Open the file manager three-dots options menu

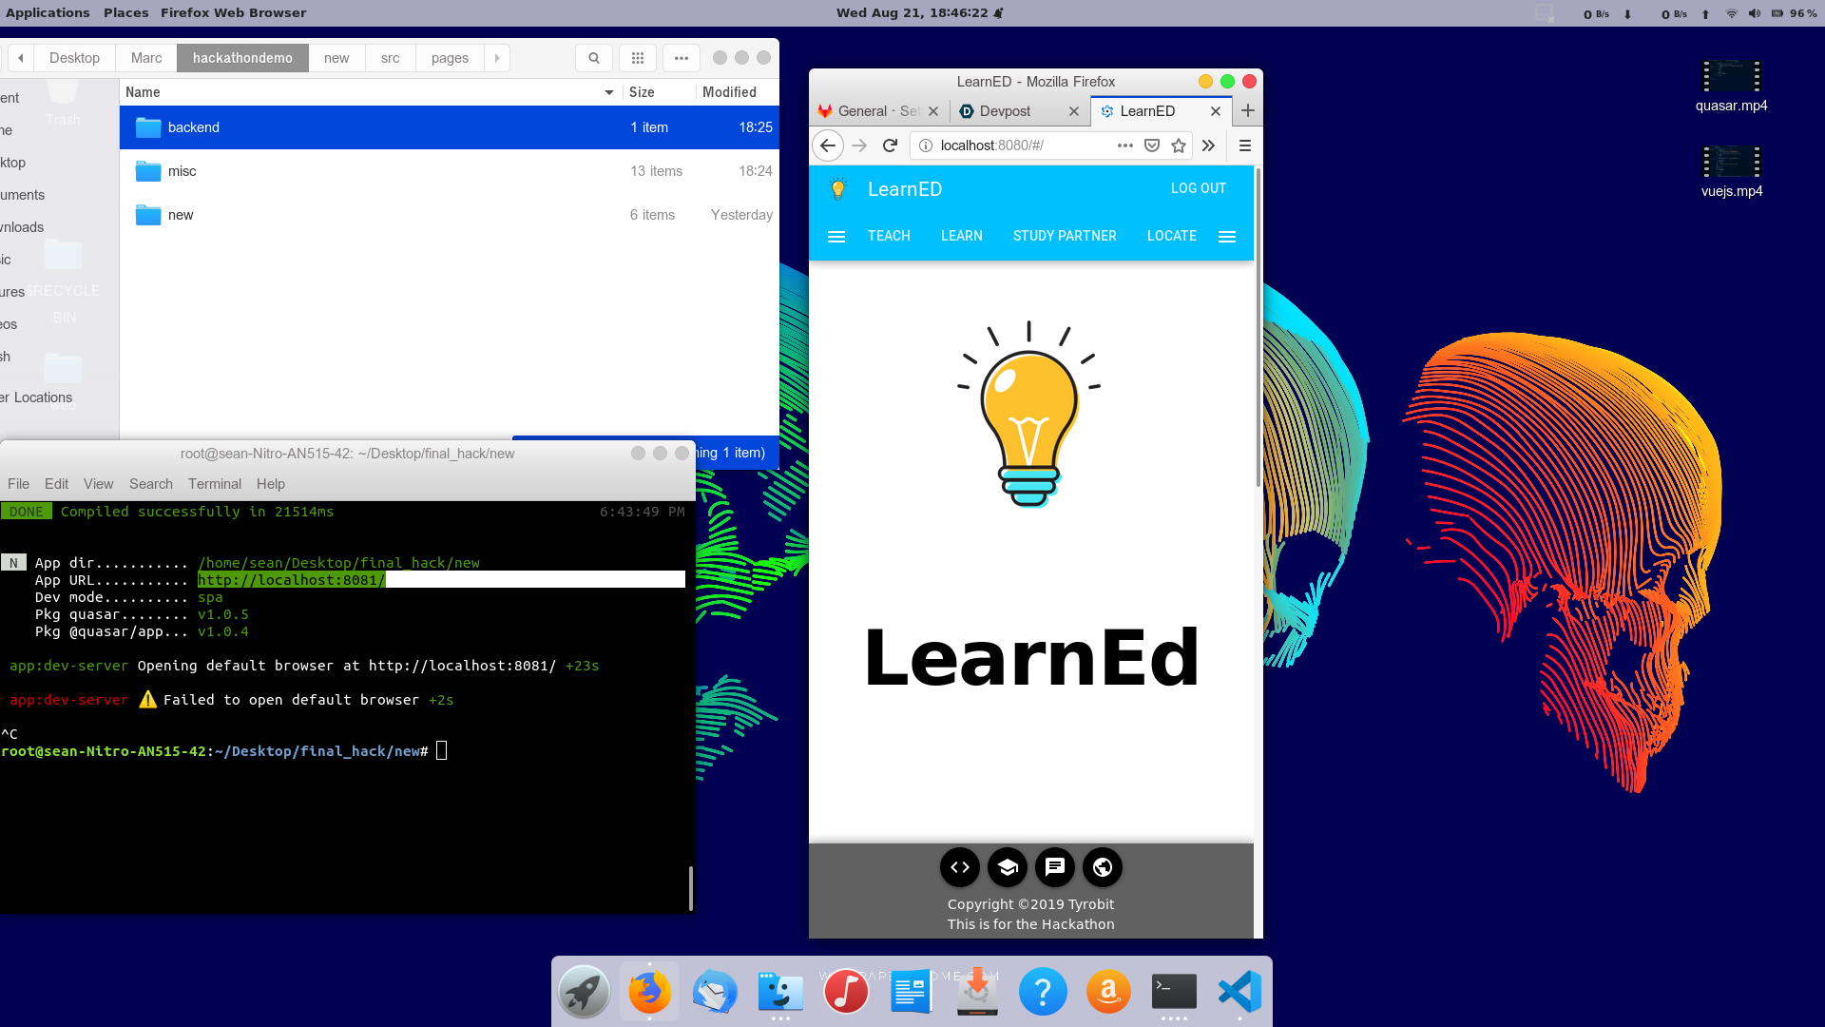click(682, 58)
